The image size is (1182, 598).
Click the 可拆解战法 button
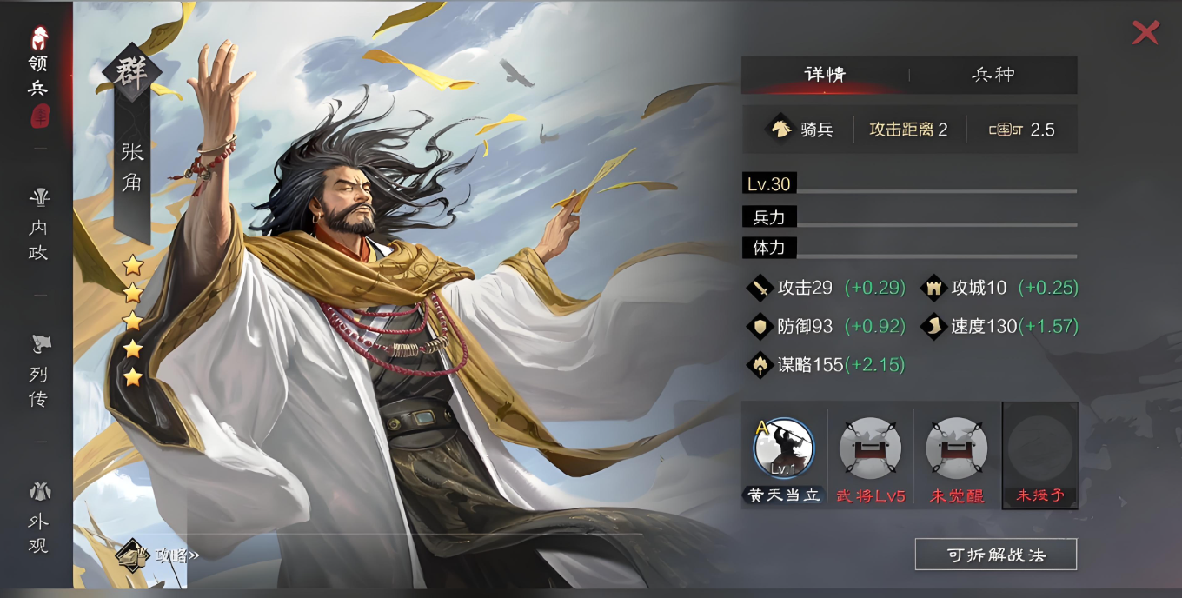(996, 555)
